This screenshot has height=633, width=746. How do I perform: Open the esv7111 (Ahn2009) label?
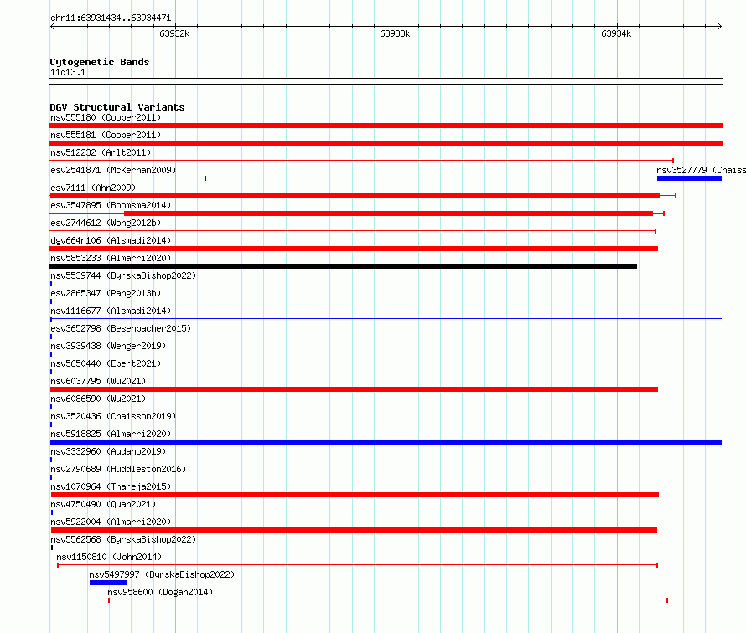93,188
